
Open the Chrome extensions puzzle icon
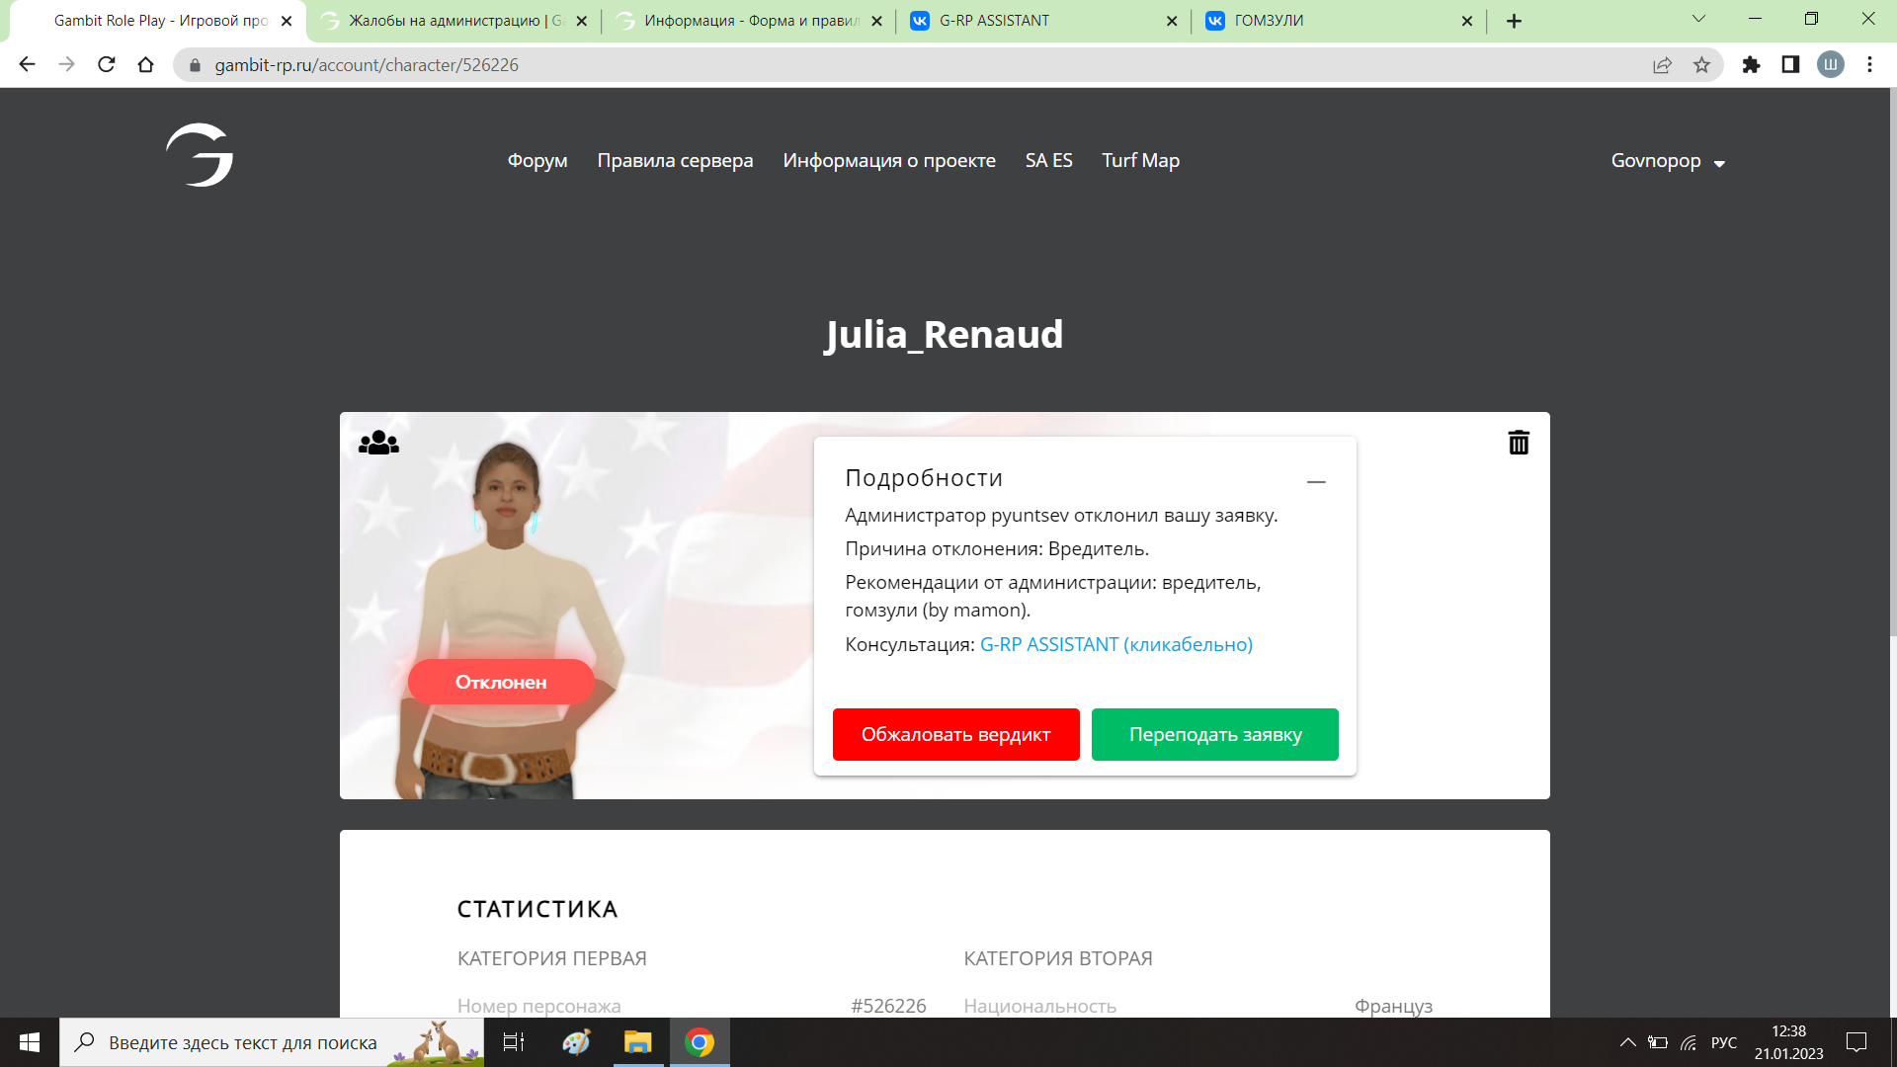[x=1751, y=65]
